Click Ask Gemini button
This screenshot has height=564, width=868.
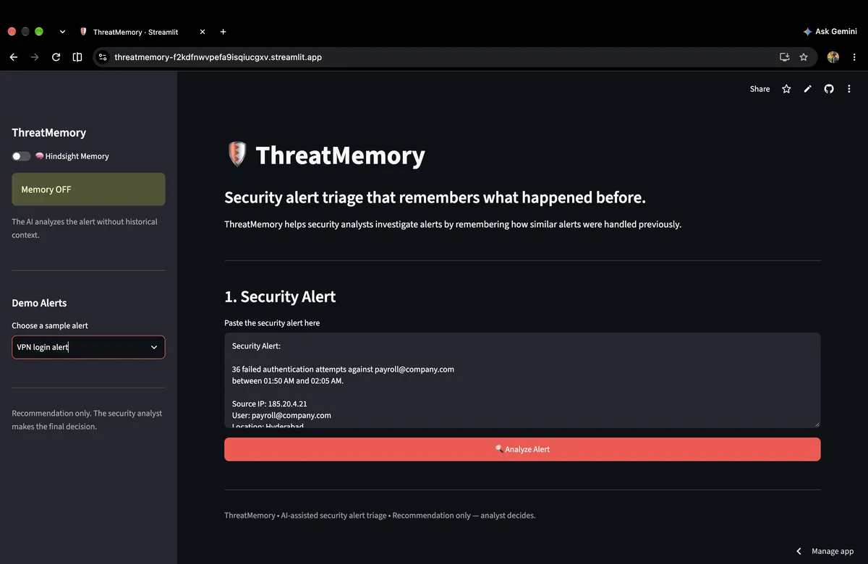point(830,32)
